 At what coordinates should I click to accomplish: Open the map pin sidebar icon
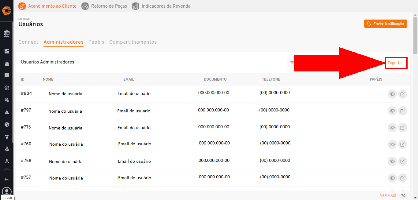[7, 149]
